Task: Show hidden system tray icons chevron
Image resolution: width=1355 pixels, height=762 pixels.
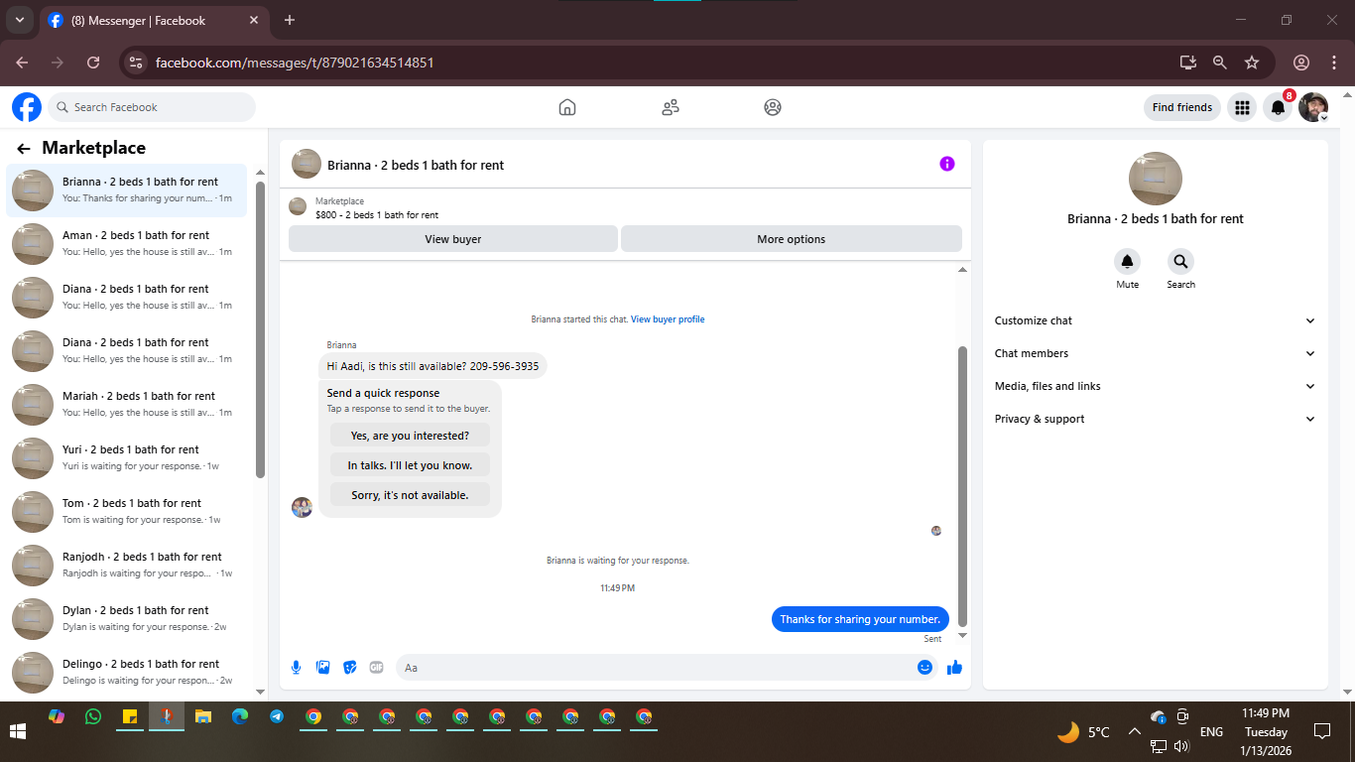Action: coord(1134,732)
